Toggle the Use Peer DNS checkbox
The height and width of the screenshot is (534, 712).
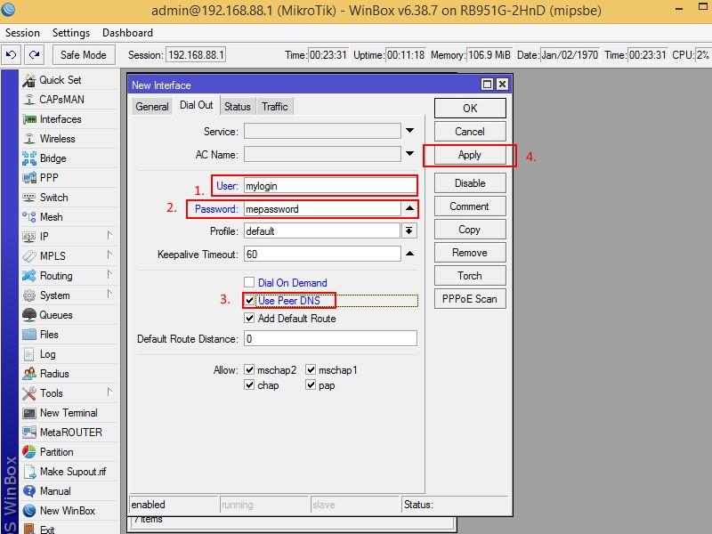[250, 301]
